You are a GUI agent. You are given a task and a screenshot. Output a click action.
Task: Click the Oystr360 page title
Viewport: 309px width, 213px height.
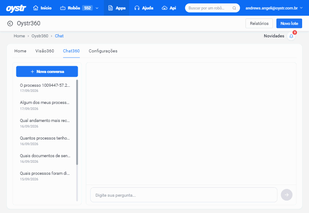click(29, 23)
